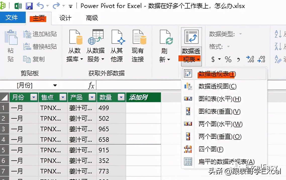Click the 添加列 add column header
Screen dimensions: 286x180
point(143,97)
